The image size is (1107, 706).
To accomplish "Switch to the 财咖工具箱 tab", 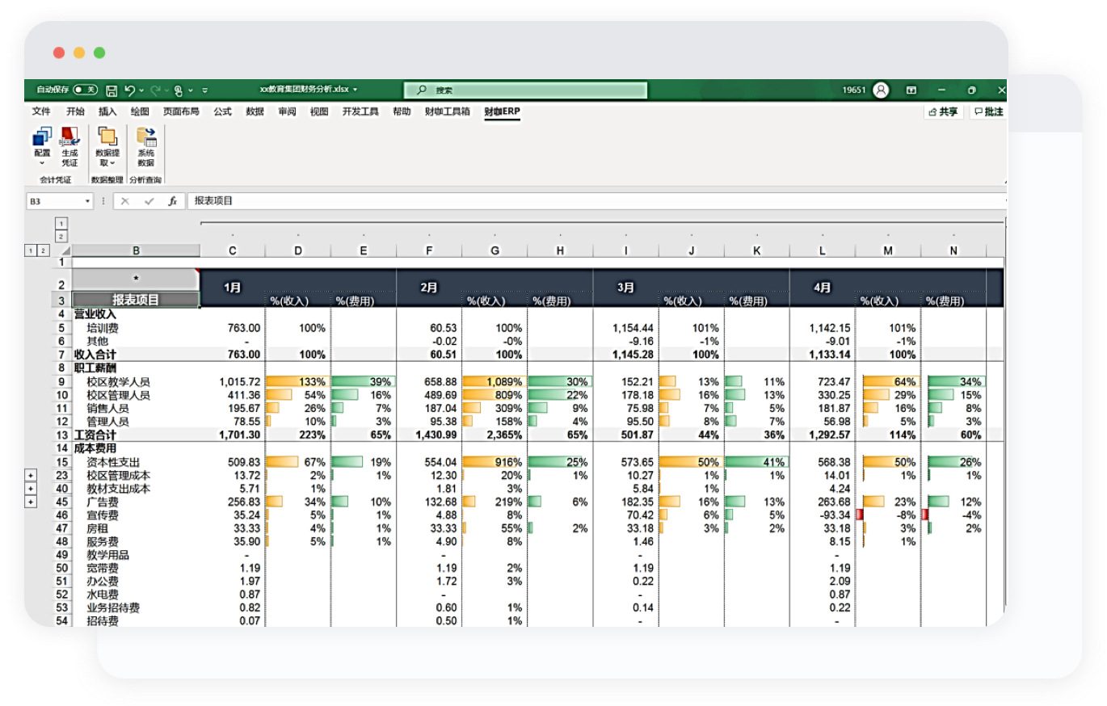I will [447, 112].
